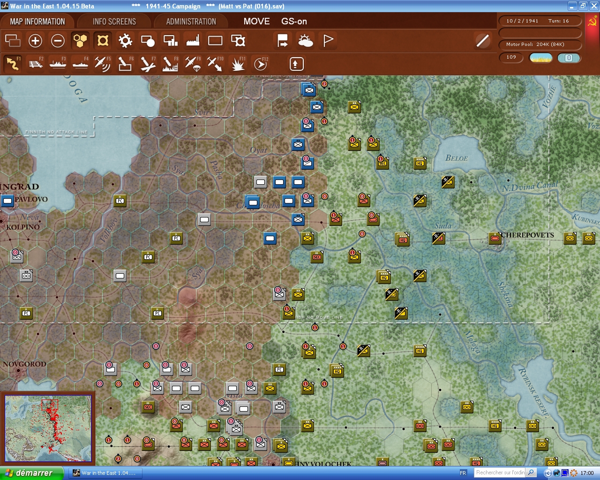Click the taskbar desktop search field
This screenshot has width=600, height=480.
click(x=500, y=472)
